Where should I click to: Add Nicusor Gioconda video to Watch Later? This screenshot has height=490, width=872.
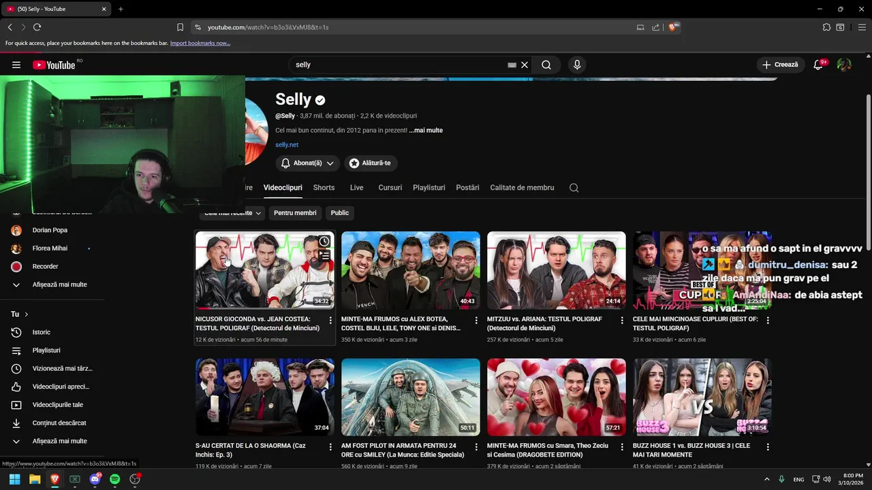[x=324, y=241]
